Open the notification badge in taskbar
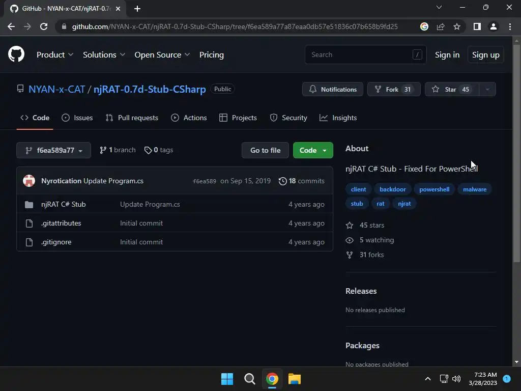 coord(507,379)
